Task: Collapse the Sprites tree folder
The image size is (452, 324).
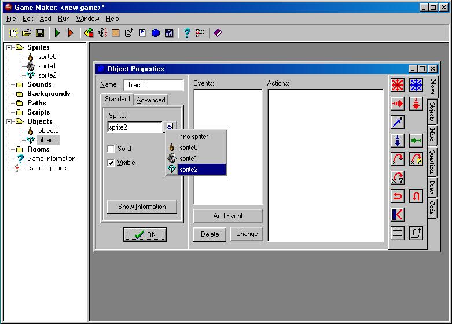Action: click(10, 47)
